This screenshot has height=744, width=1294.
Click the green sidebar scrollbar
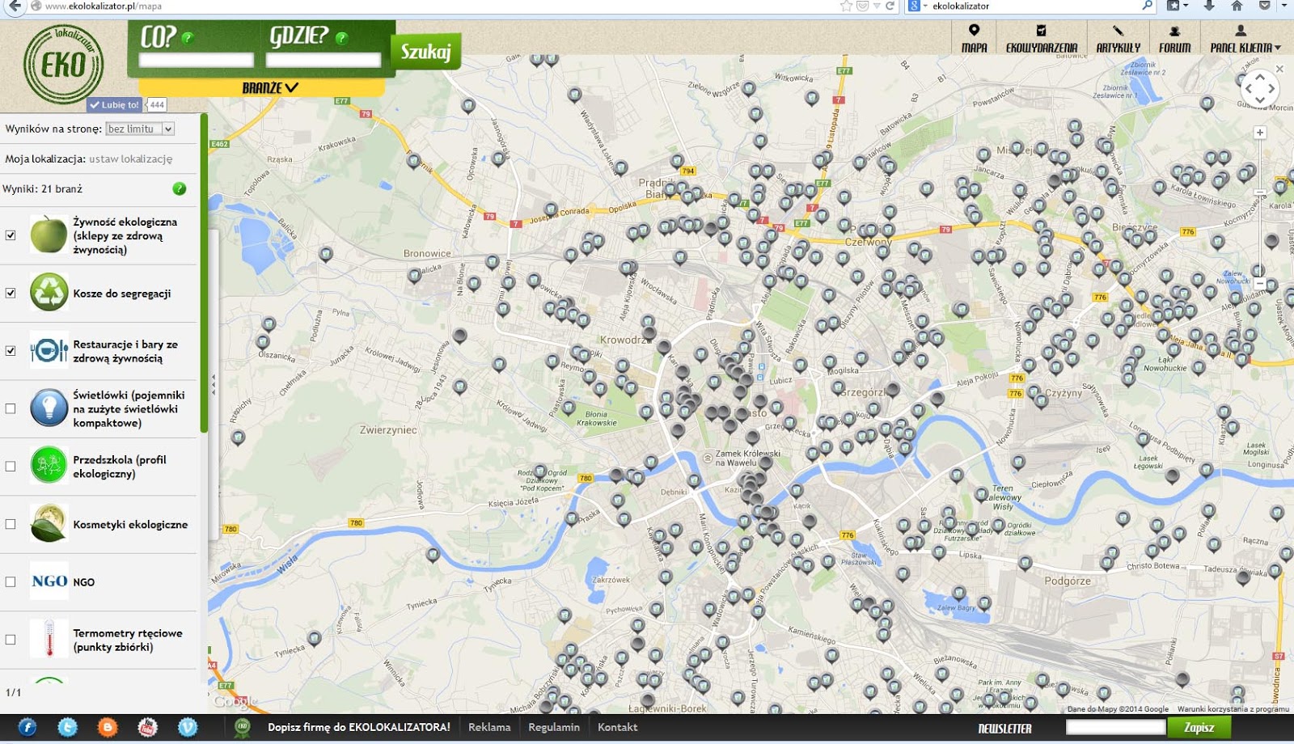pos(205,275)
